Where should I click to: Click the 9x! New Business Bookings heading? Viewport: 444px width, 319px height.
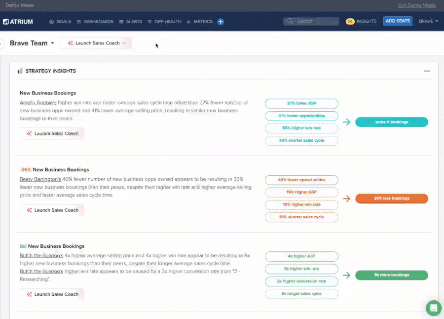point(52,246)
